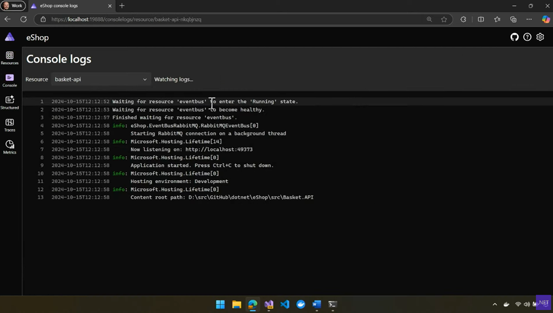Click the Aspire logo in header
553x313 pixels.
coord(10,37)
